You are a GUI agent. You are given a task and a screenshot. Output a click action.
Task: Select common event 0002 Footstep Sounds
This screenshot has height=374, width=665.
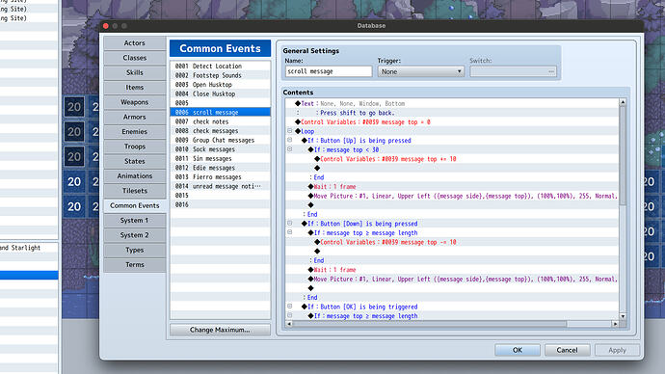pyautogui.click(x=220, y=75)
